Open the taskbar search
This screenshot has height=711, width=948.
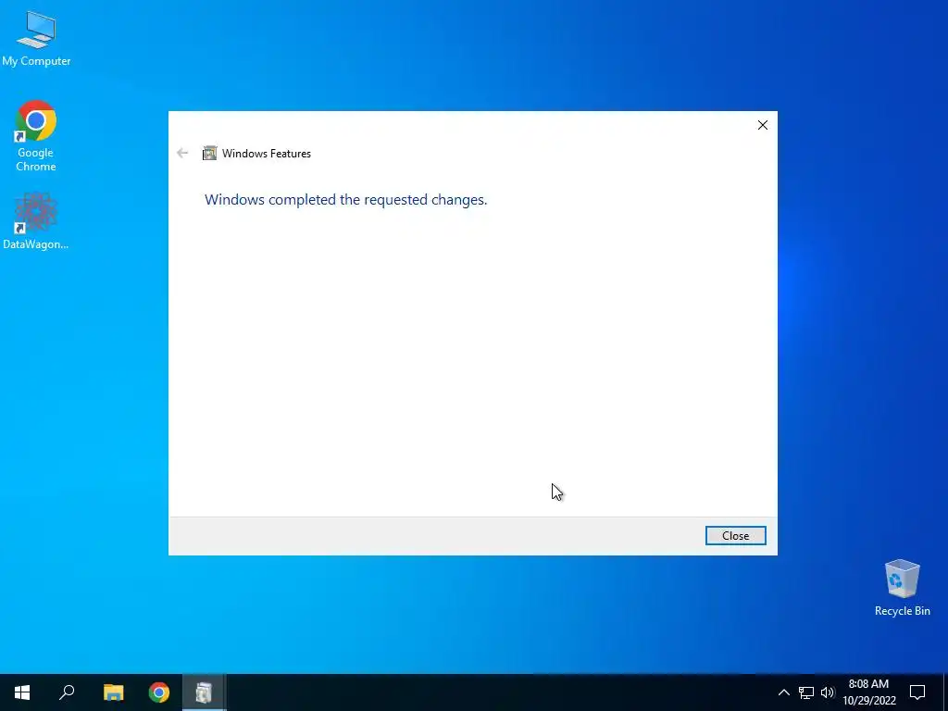point(67,692)
